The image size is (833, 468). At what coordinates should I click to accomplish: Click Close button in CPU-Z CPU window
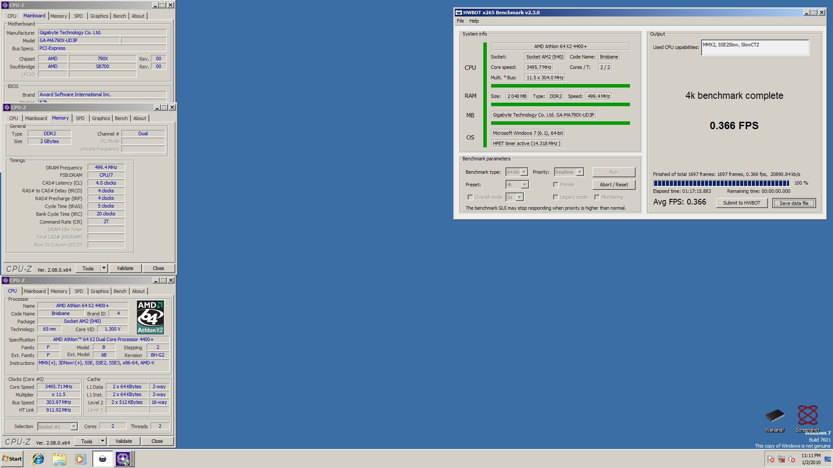click(157, 441)
